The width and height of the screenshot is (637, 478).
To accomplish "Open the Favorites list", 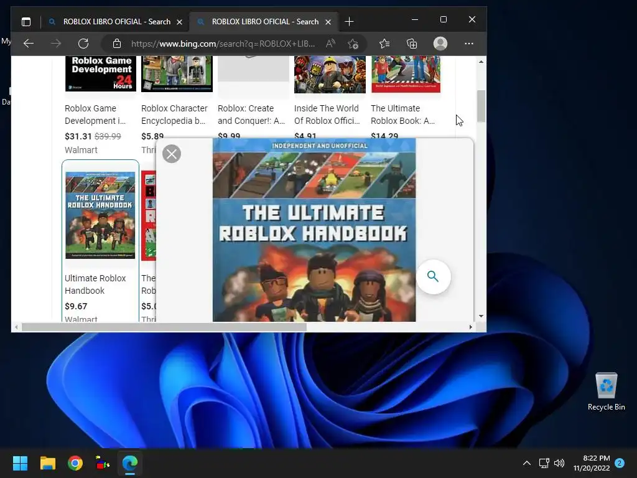I will pyautogui.click(x=384, y=44).
